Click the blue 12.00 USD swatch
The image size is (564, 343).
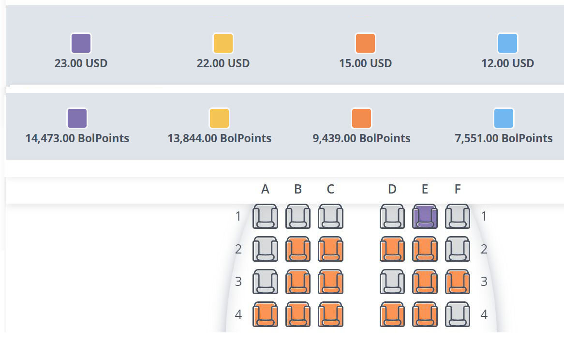coord(507,43)
